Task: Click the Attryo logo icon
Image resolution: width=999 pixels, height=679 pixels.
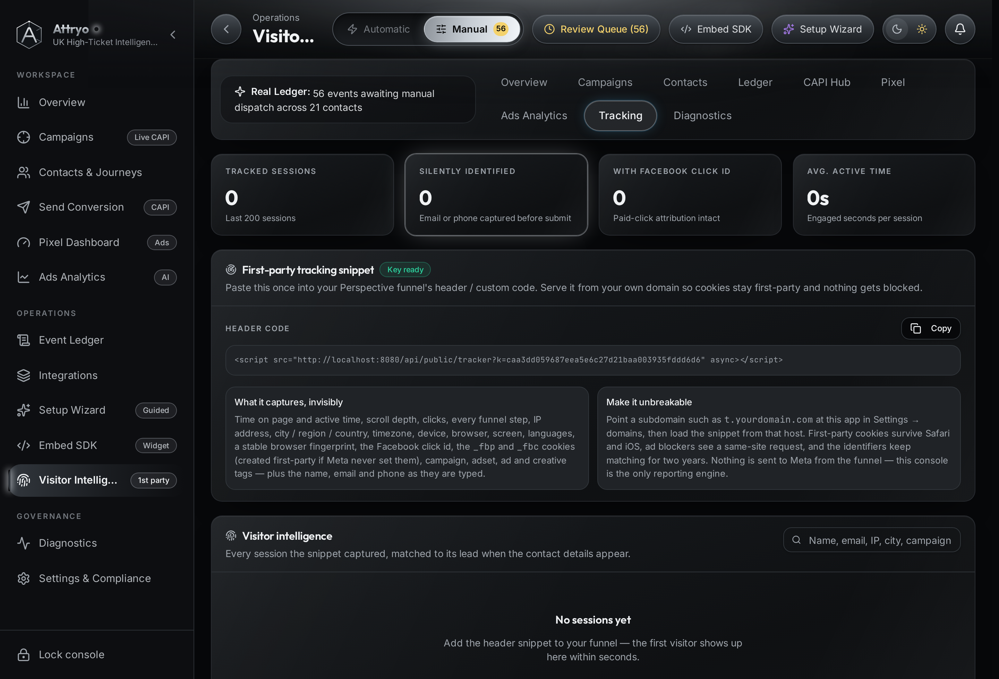Action: pyautogui.click(x=29, y=34)
